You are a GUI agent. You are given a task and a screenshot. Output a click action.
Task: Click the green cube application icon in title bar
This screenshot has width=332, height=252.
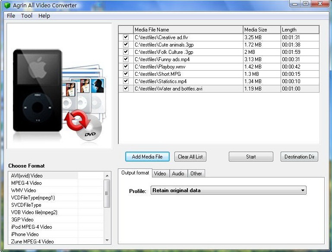pos(7,5)
